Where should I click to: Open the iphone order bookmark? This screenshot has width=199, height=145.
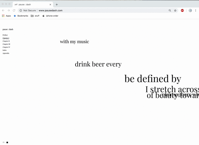click(50, 16)
